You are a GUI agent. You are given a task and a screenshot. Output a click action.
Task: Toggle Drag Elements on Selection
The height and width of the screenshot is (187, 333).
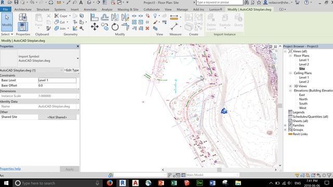point(318,175)
